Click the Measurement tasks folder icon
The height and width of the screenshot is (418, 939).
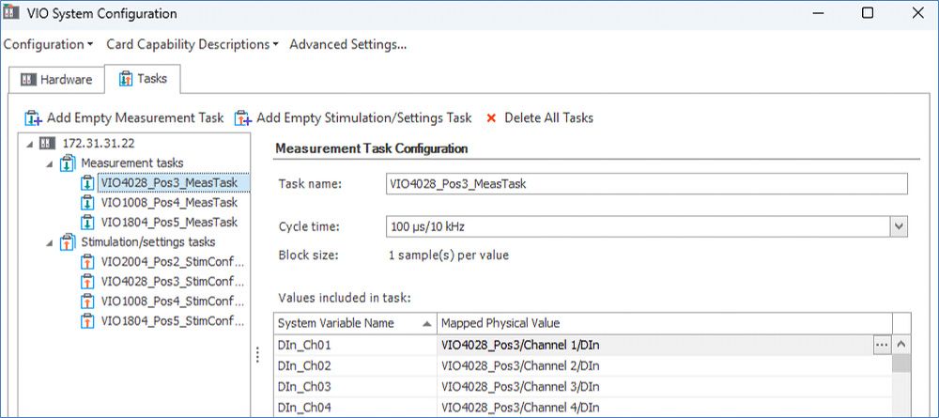pyautogui.click(x=68, y=163)
